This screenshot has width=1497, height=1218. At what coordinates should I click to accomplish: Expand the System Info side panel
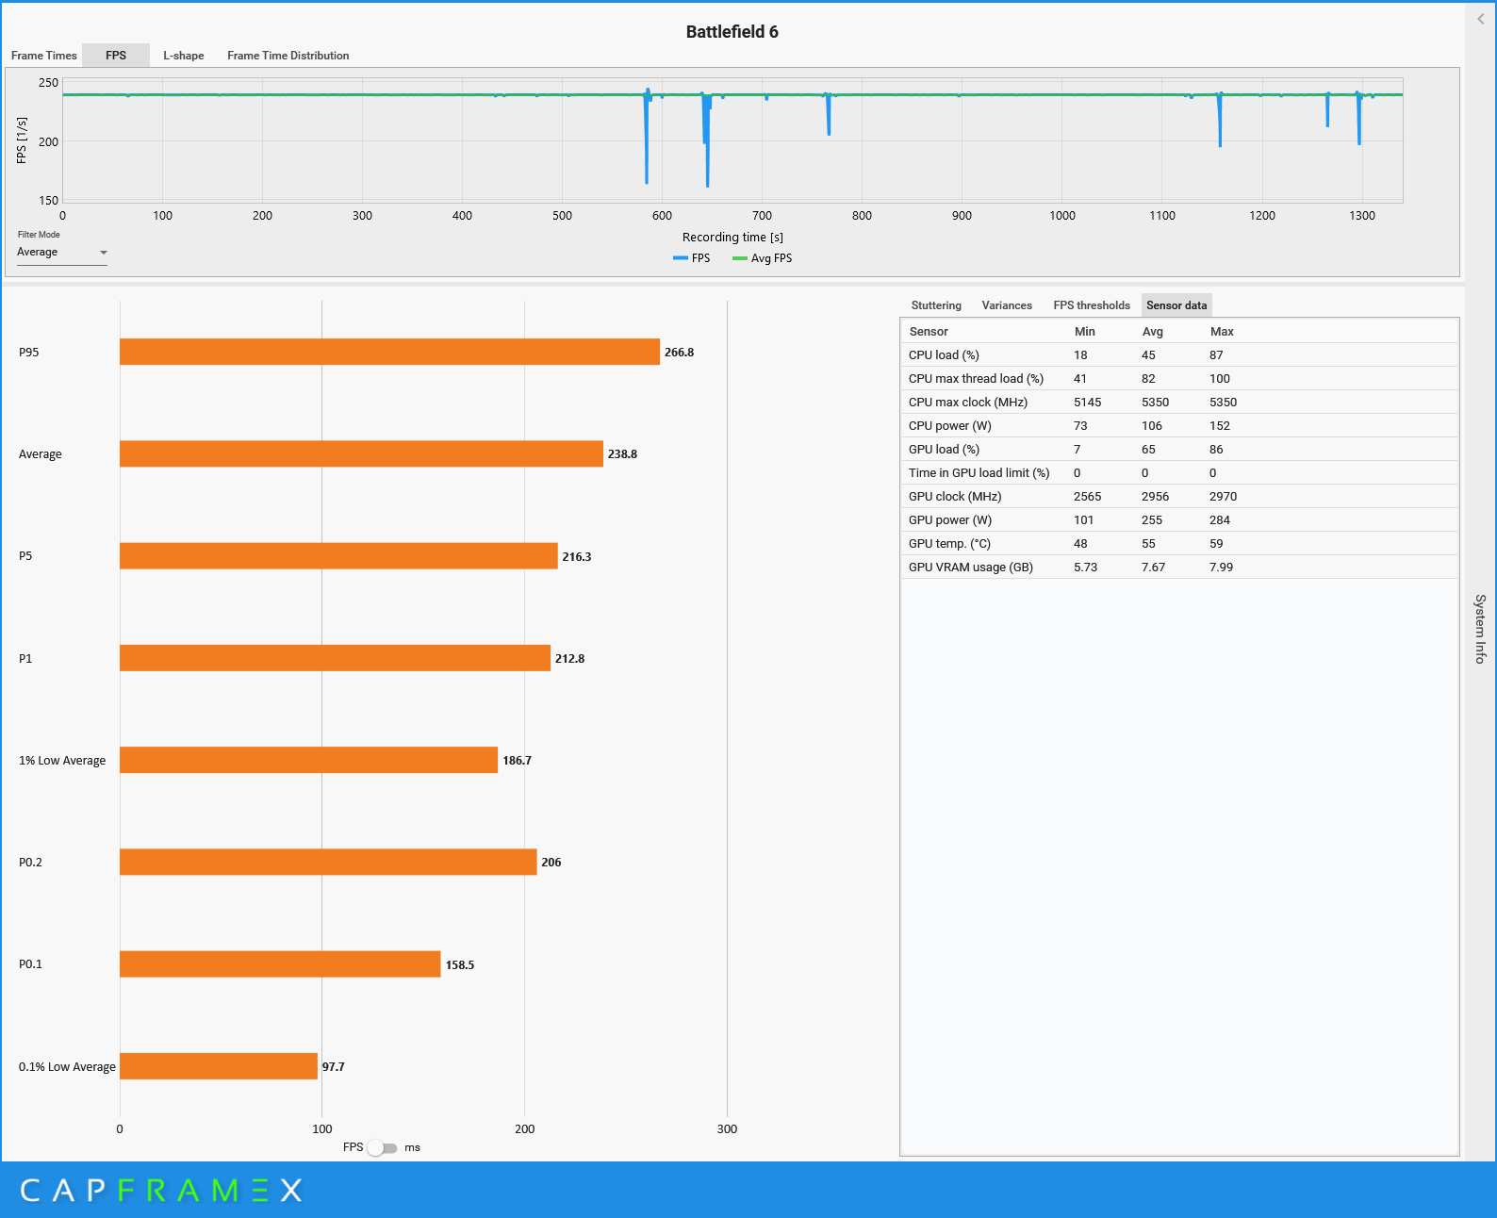[x=1480, y=629]
